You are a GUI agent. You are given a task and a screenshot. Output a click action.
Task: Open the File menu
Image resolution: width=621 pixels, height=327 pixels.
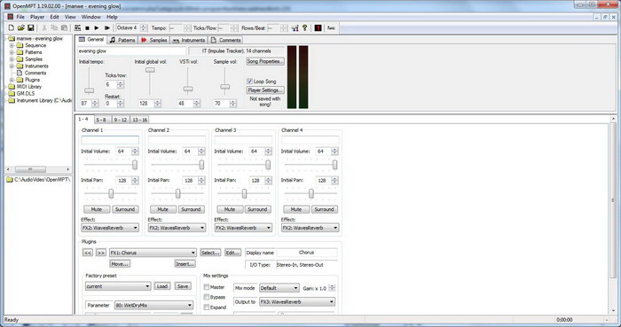20,17
